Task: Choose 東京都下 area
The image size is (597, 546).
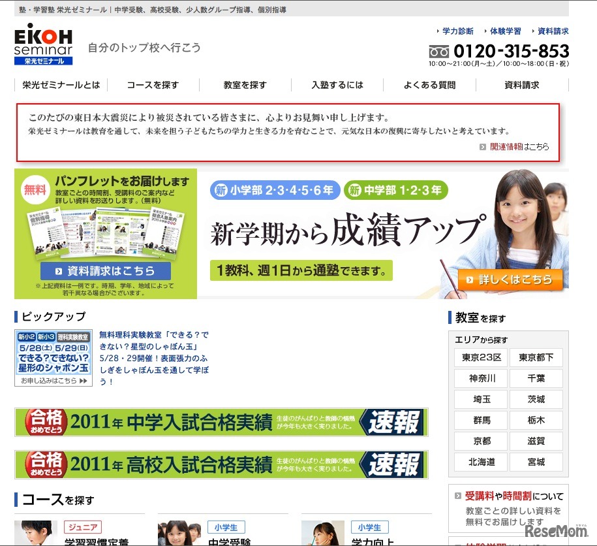Action: (536, 357)
